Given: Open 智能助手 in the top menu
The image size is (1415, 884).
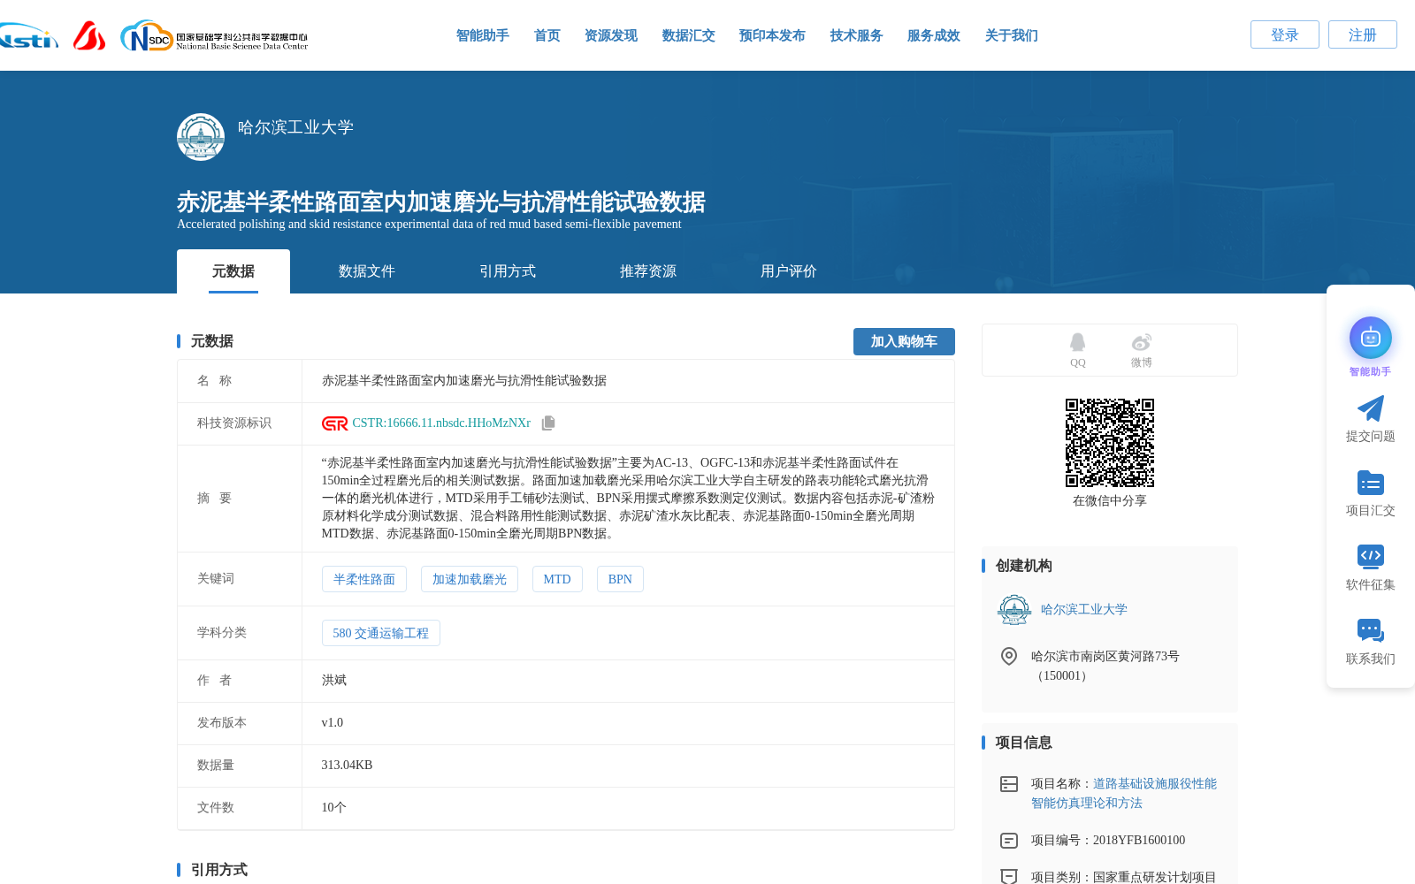Looking at the screenshot, I should (x=483, y=35).
